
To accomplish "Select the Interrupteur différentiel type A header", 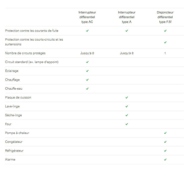I will pyautogui.click(x=127, y=17).
